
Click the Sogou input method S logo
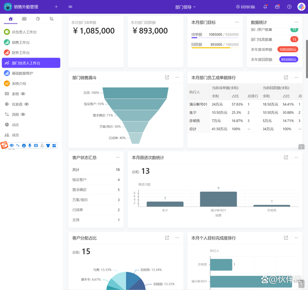(4, 145)
